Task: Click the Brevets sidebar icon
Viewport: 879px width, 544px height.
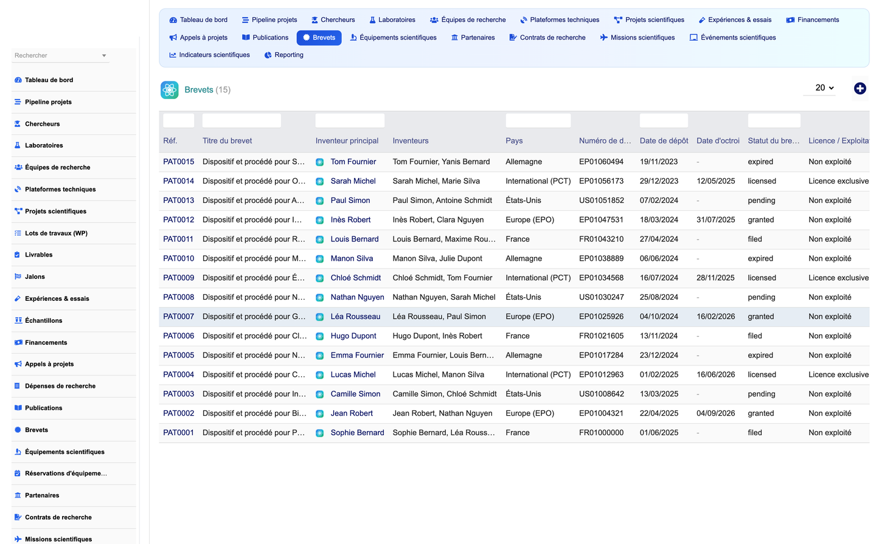Action: (x=18, y=430)
